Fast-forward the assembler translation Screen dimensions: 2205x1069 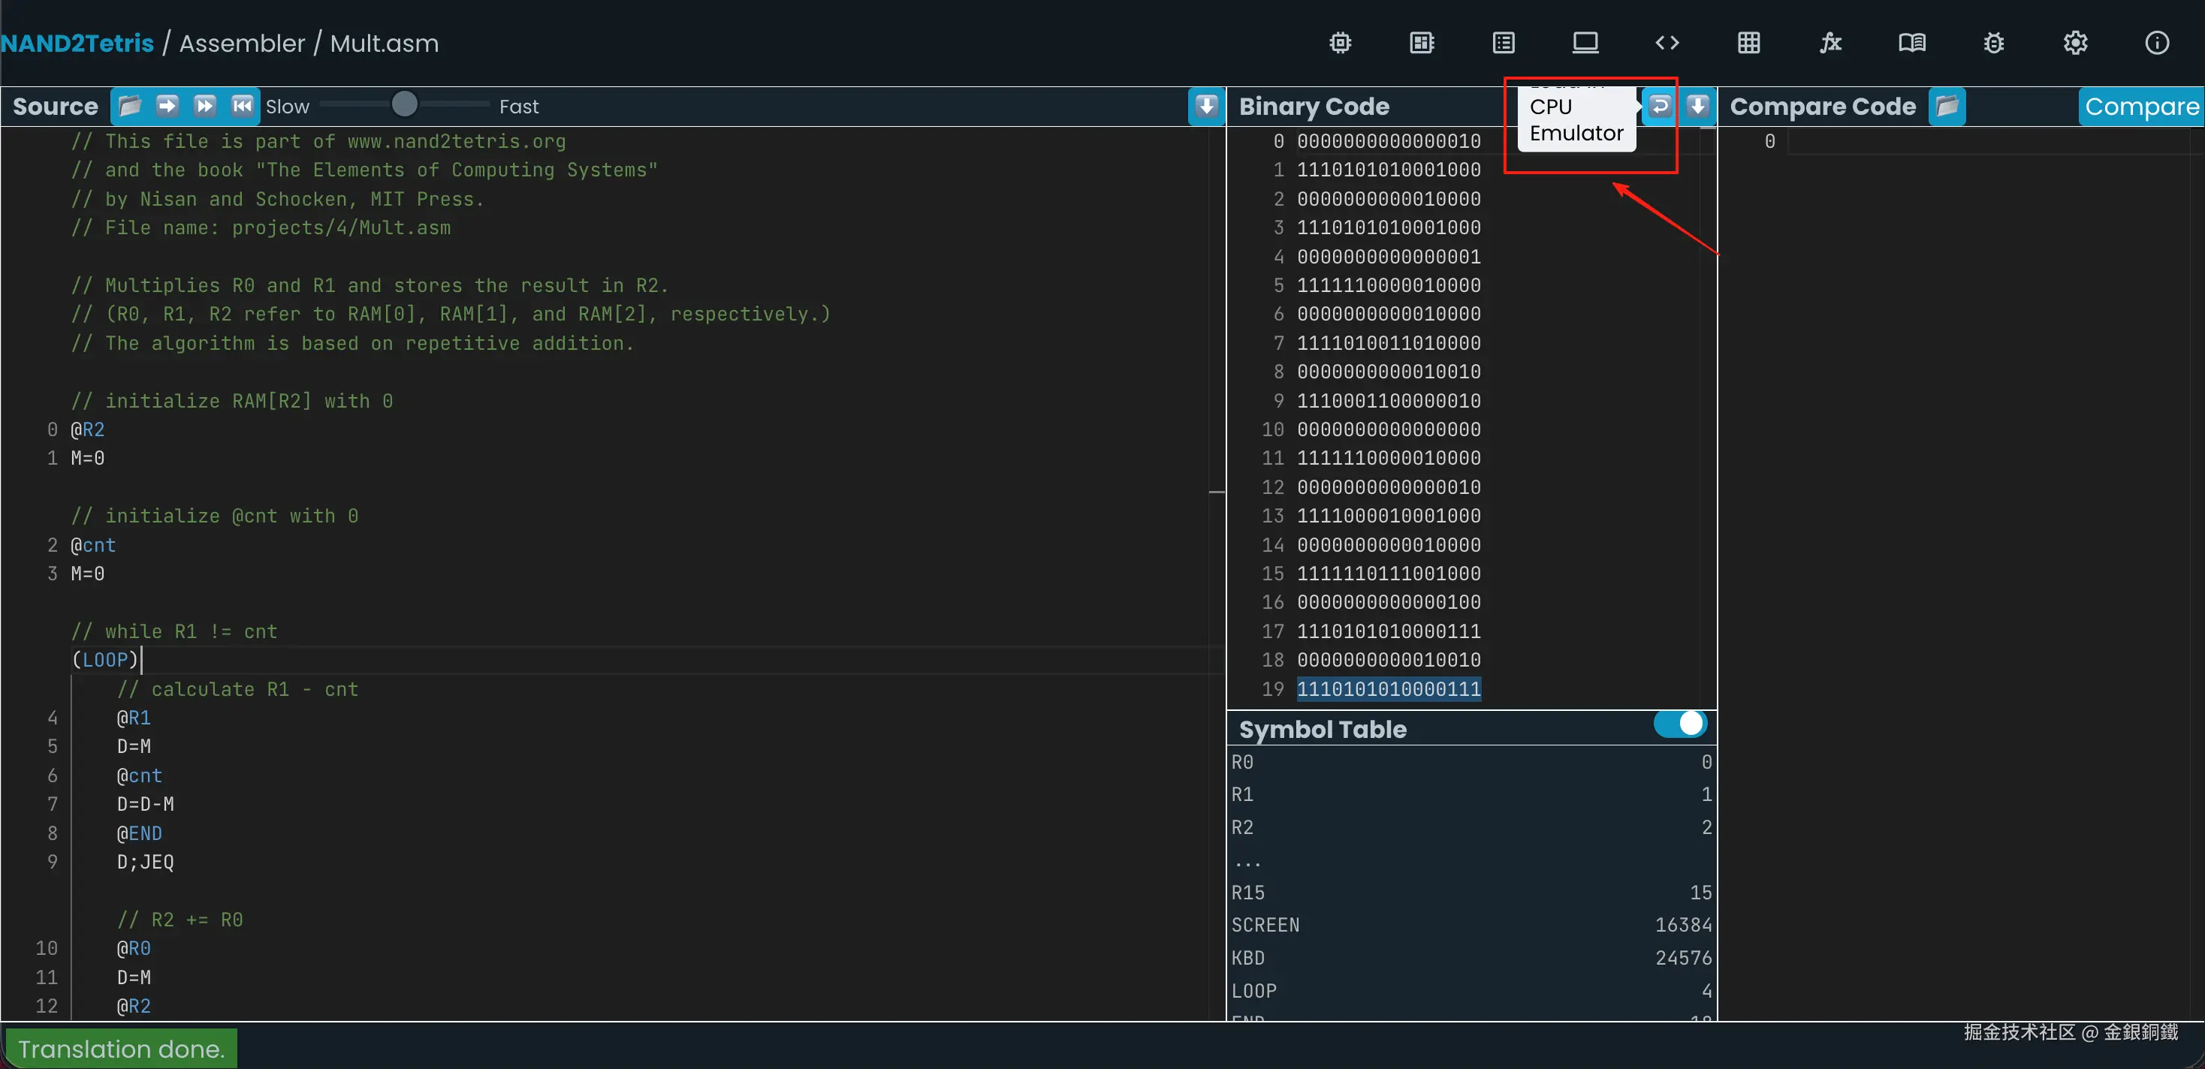[206, 106]
